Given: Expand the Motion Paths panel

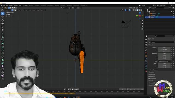Looking at the screenshot, I should point(152,79).
